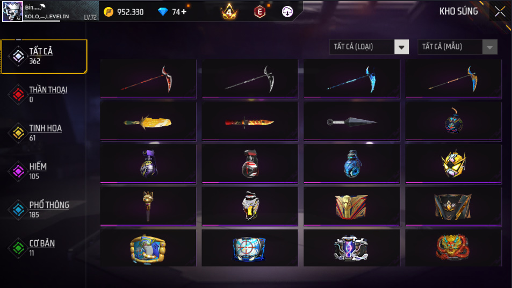Pick the golden feather dagger skin
This screenshot has width=512, height=288.
[x=148, y=121]
